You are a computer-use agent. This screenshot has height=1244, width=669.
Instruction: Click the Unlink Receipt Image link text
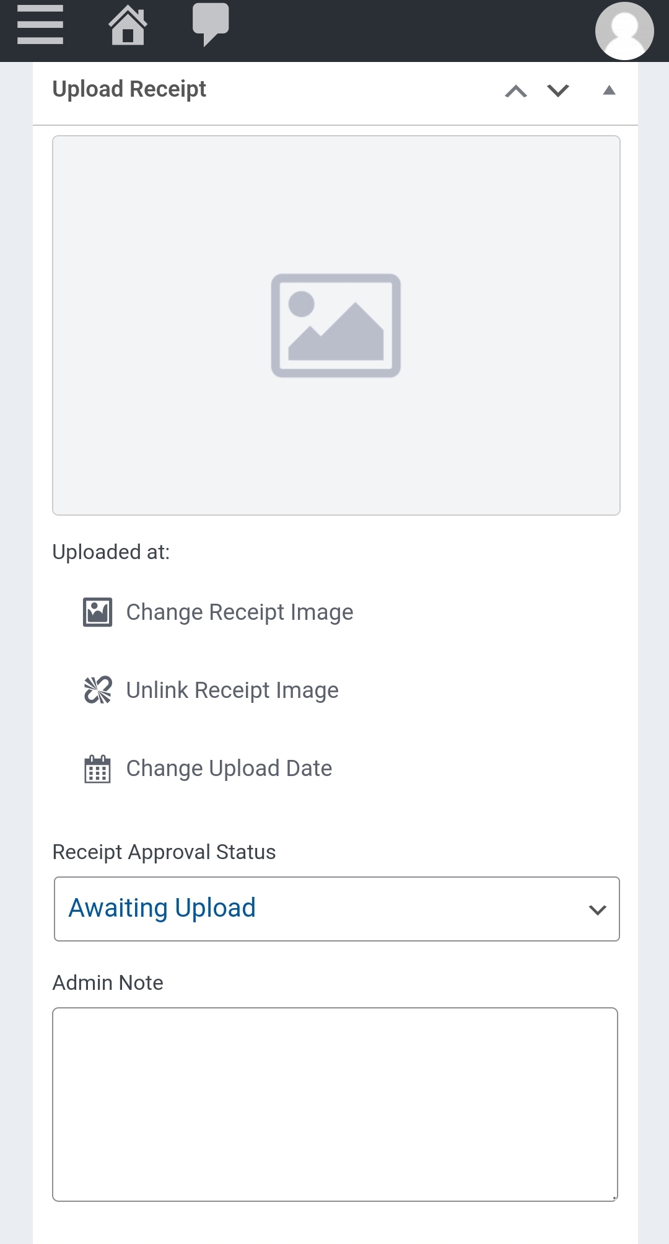[x=232, y=690]
